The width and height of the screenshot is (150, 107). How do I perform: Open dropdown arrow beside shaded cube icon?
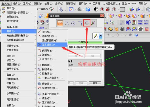tap(92, 9)
